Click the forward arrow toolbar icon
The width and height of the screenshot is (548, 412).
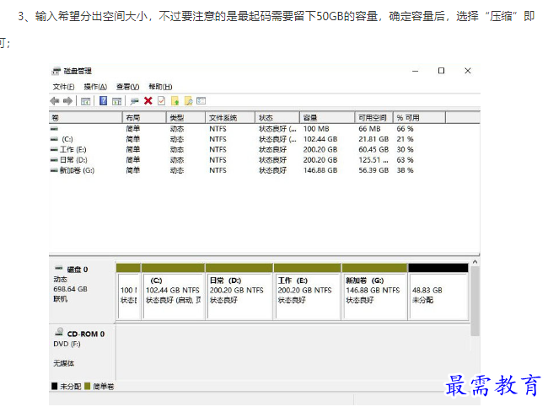tap(67, 101)
